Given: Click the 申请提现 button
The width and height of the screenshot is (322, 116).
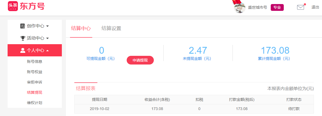Looking at the screenshot, I should (140, 60).
